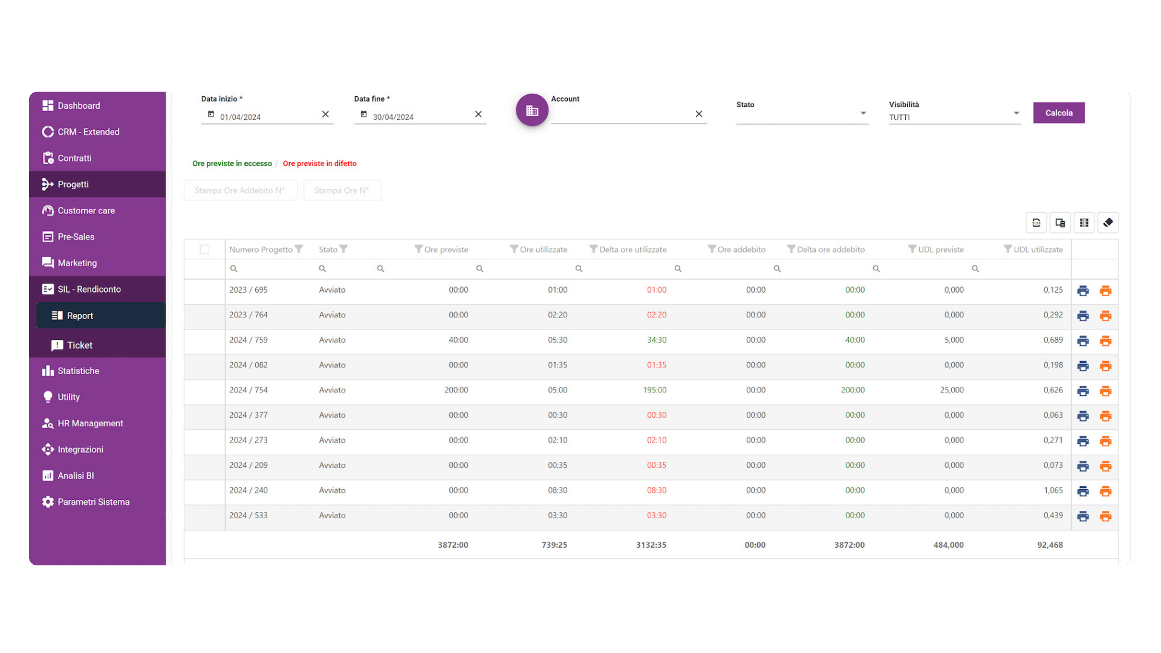Click filter icon on Stato column header
Image resolution: width=1161 pixels, height=653 pixels.
[344, 249]
